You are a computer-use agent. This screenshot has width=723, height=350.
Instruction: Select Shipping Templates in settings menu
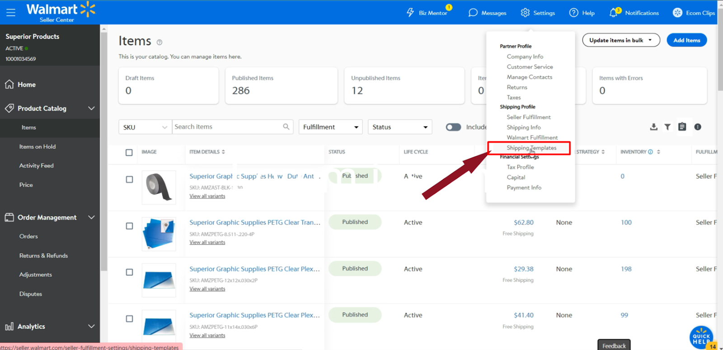click(531, 148)
